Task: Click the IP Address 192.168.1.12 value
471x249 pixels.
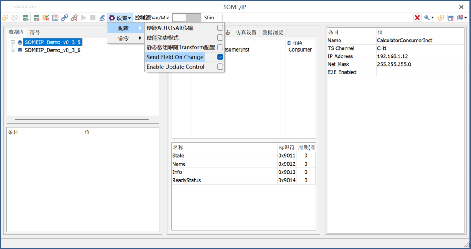Action: click(x=420, y=56)
